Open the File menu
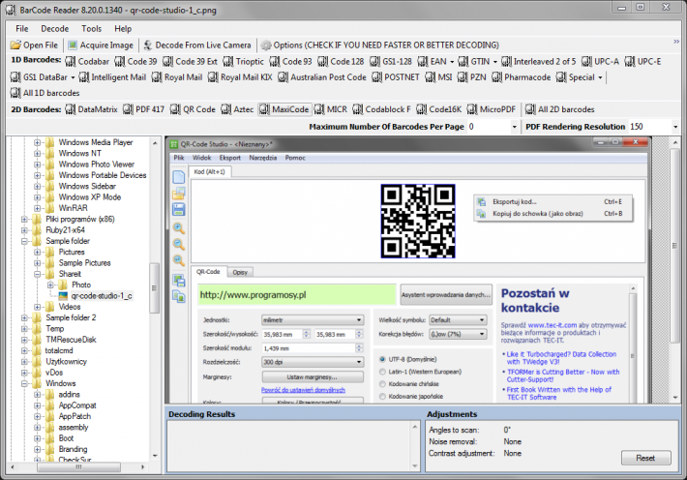 [22, 28]
